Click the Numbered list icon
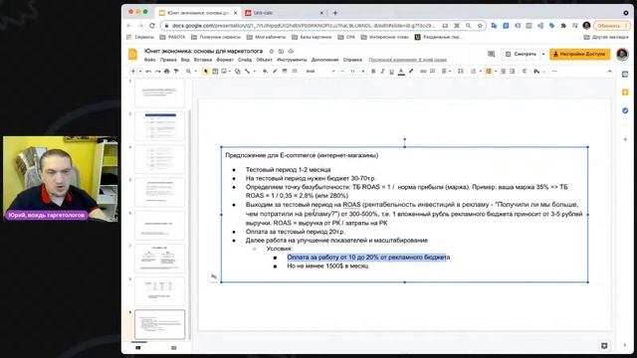 [473, 72]
